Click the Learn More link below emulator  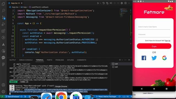click(x=148, y=93)
